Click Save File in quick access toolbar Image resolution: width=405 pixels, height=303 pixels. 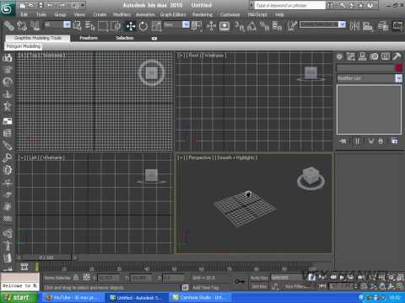[x=41, y=5]
